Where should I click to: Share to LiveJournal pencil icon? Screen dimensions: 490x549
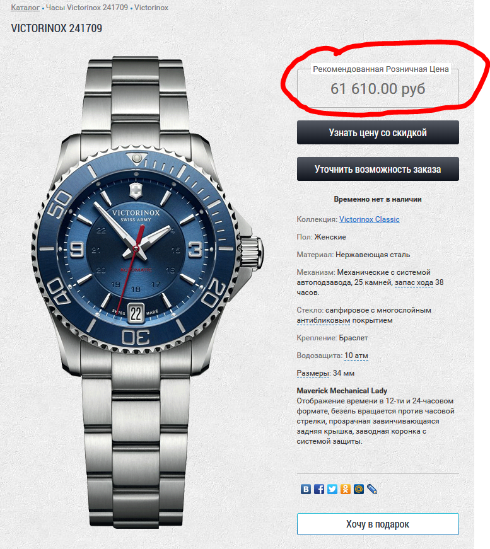(372, 488)
